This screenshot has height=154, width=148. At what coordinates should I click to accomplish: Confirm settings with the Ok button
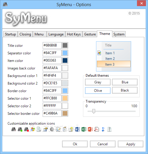click(x=75, y=144)
